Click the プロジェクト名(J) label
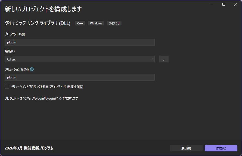Screen dimensions: 242x156 tap(15, 34)
